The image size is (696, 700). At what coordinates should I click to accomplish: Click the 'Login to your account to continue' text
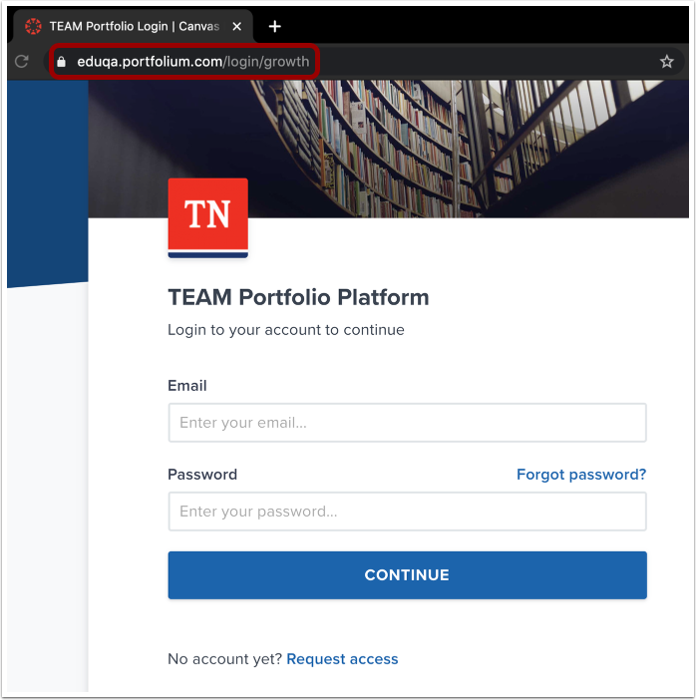point(286,330)
